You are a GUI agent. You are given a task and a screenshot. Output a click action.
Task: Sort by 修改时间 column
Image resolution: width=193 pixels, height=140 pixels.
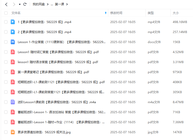pyautogui.click(x=116, y=13)
